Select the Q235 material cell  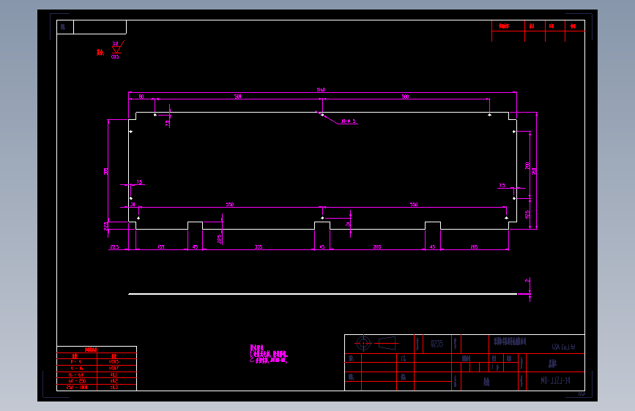pyautogui.click(x=437, y=344)
